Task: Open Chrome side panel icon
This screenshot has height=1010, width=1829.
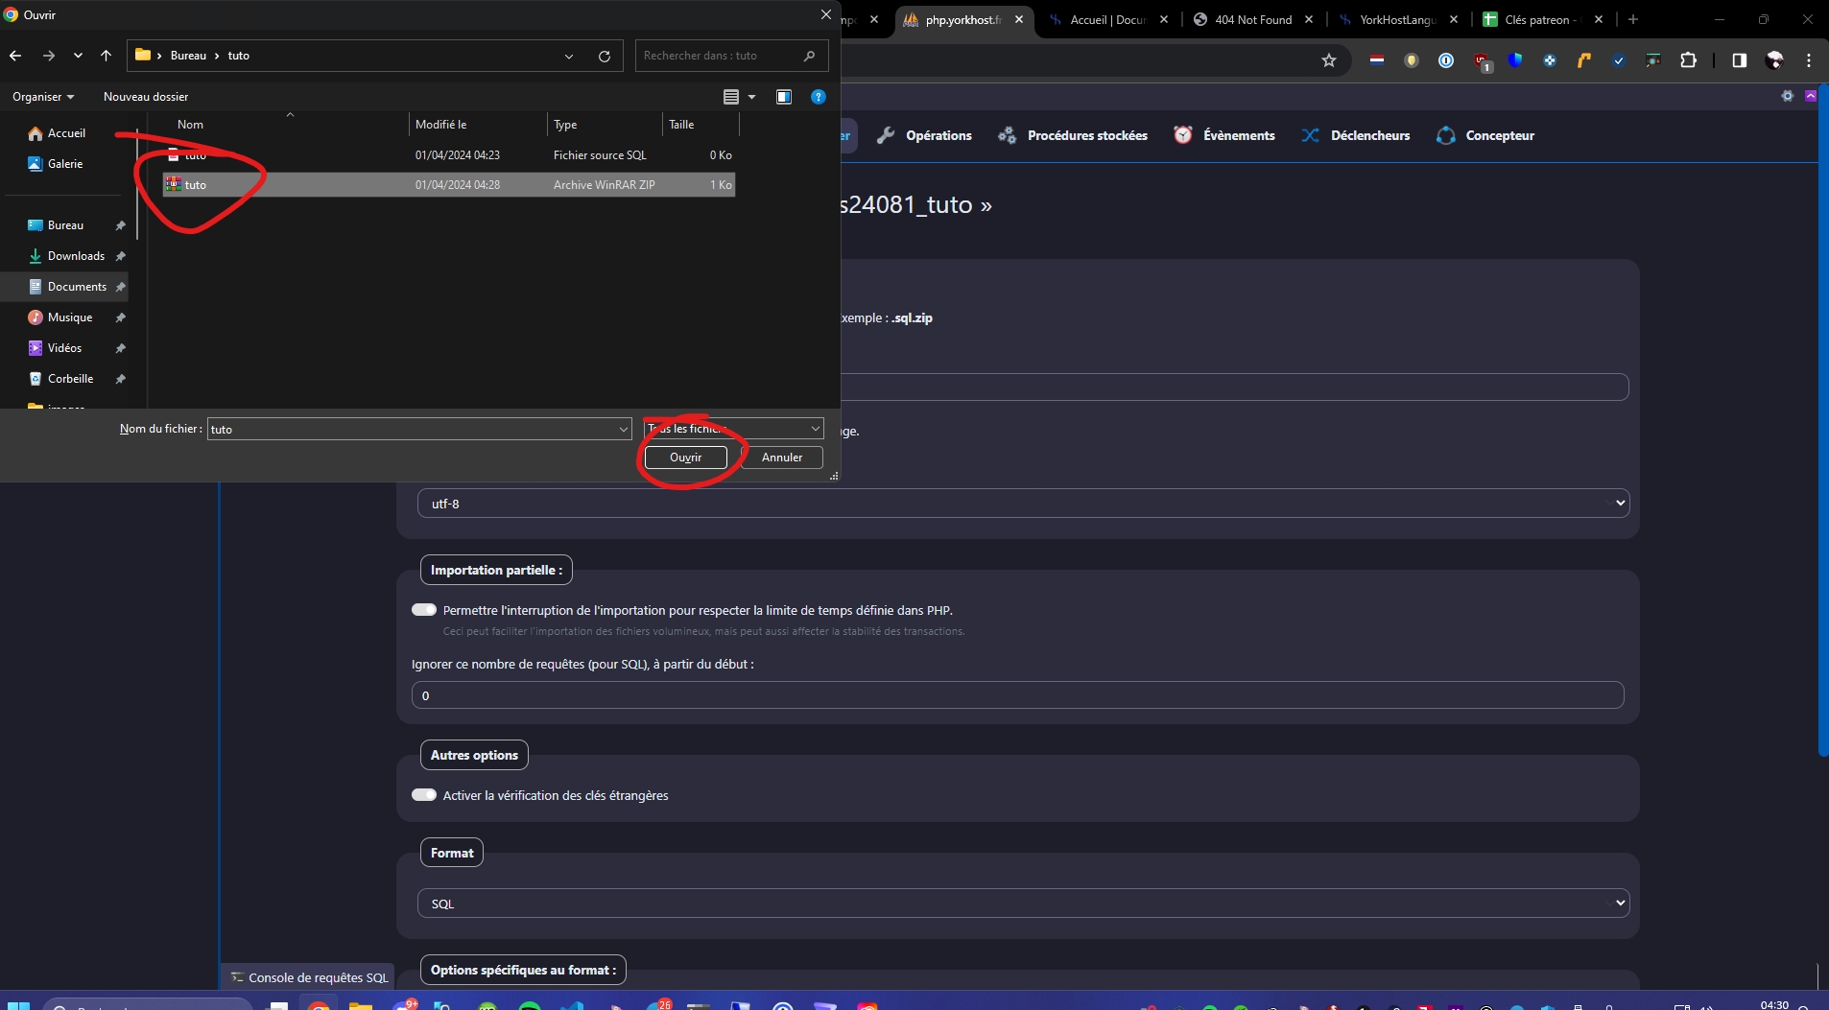Action: point(1739,60)
